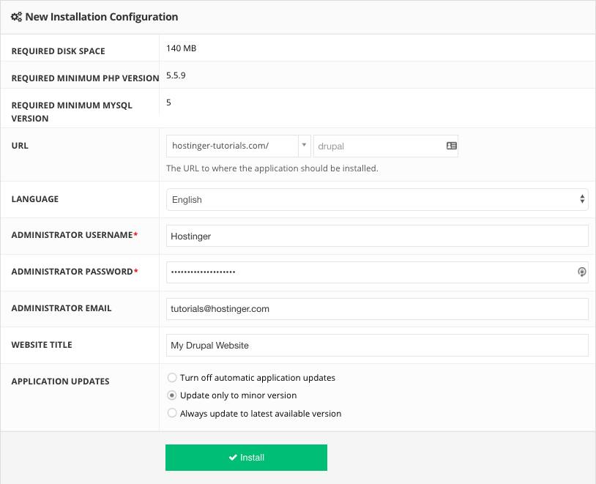Select 'Always update to latest available version'
596x484 pixels.
coord(171,412)
